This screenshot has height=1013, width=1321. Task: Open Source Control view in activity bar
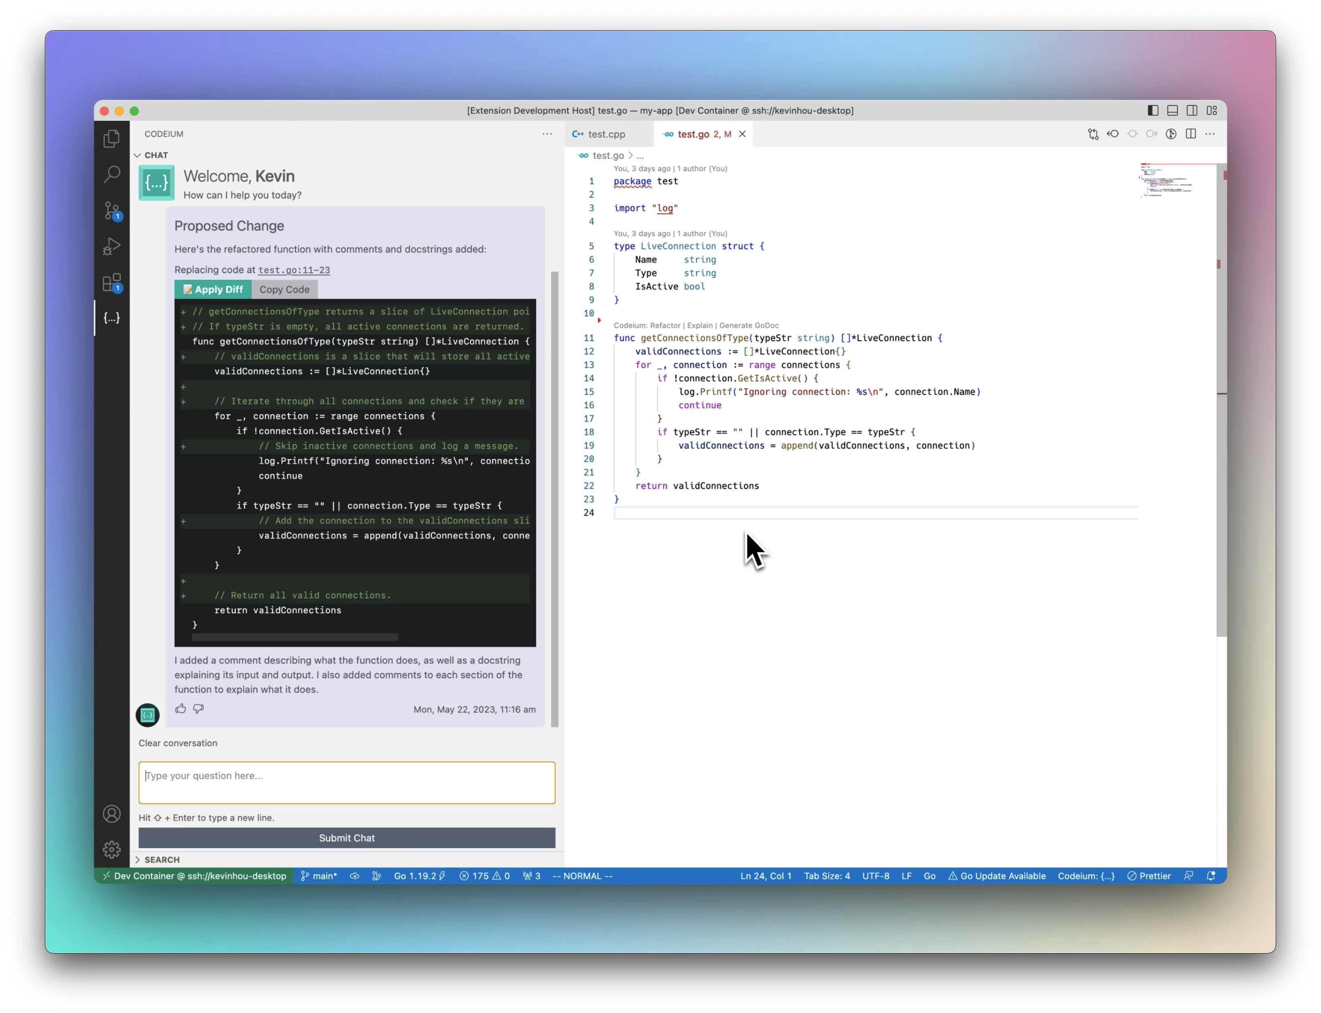(x=112, y=211)
